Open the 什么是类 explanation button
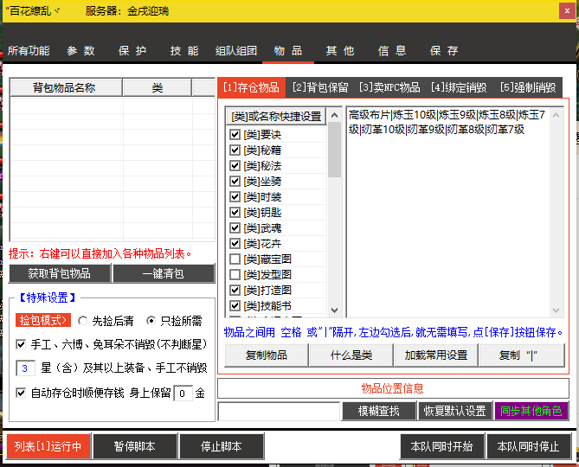 351,355
